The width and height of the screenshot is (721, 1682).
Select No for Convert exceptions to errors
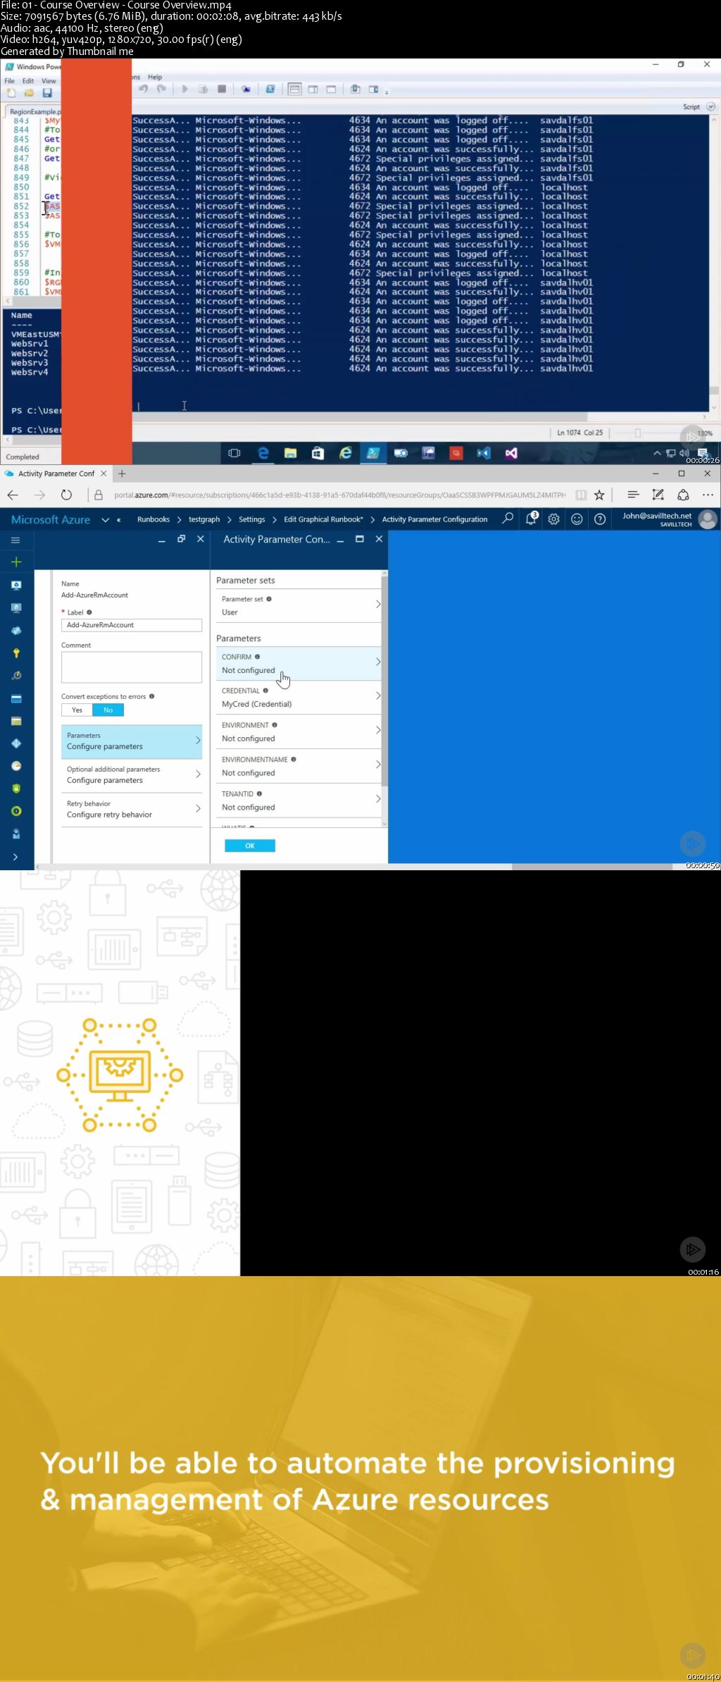pos(108,710)
